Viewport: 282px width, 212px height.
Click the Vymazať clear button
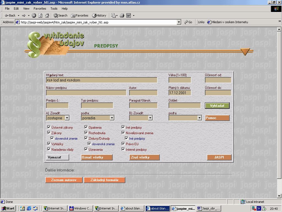pyautogui.click(x=58, y=157)
